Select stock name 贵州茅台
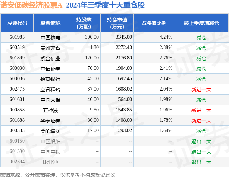The height and width of the screenshot is (178, 229). click(x=50, y=48)
